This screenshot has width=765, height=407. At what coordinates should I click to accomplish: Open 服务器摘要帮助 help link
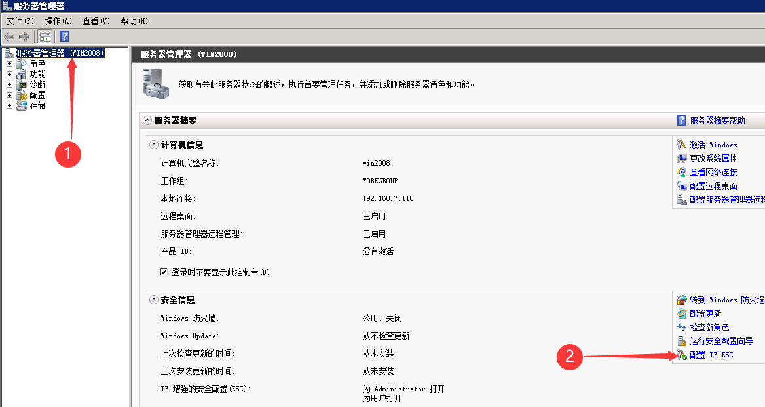pos(717,120)
